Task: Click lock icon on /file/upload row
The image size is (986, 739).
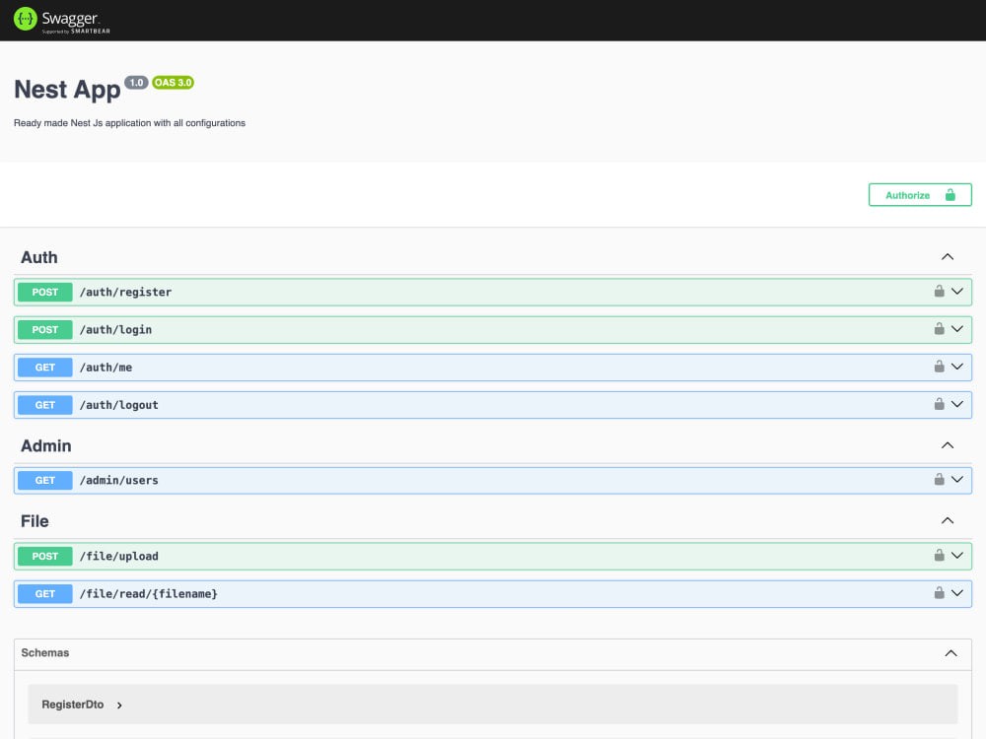Action: pyautogui.click(x=940, y=556)
